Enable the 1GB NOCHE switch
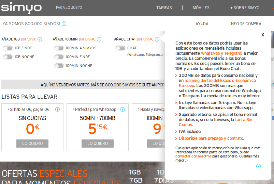This screenshot has height=184, width=274. (x=8, y=57)
